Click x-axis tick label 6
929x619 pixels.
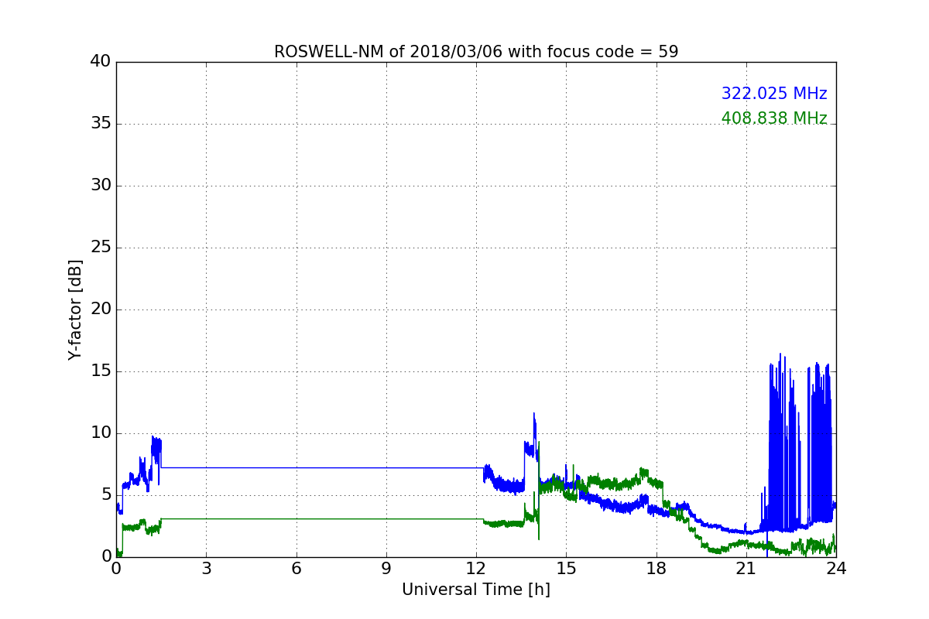[x=297, y=569]
